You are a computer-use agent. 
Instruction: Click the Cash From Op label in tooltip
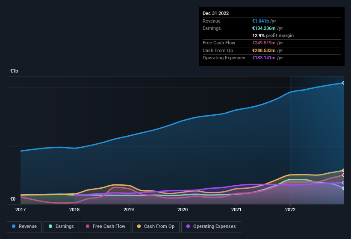(x=218, y=50)
